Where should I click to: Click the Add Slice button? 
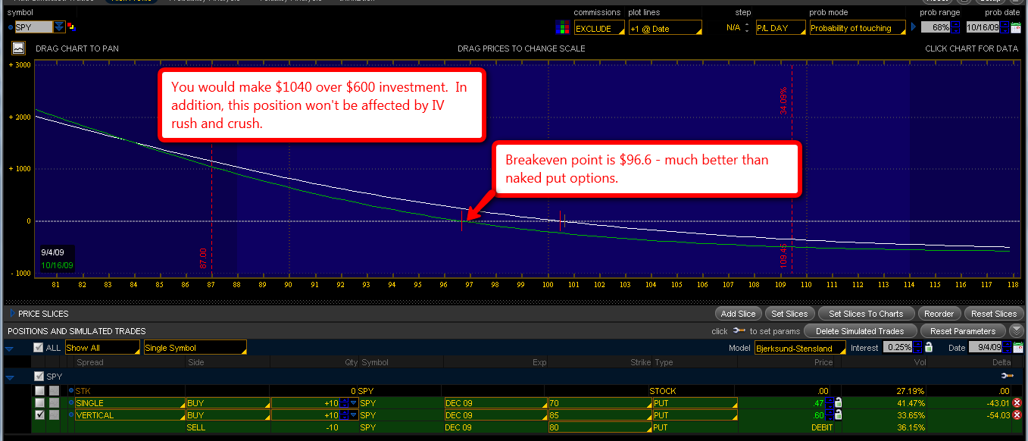[738, 314]
